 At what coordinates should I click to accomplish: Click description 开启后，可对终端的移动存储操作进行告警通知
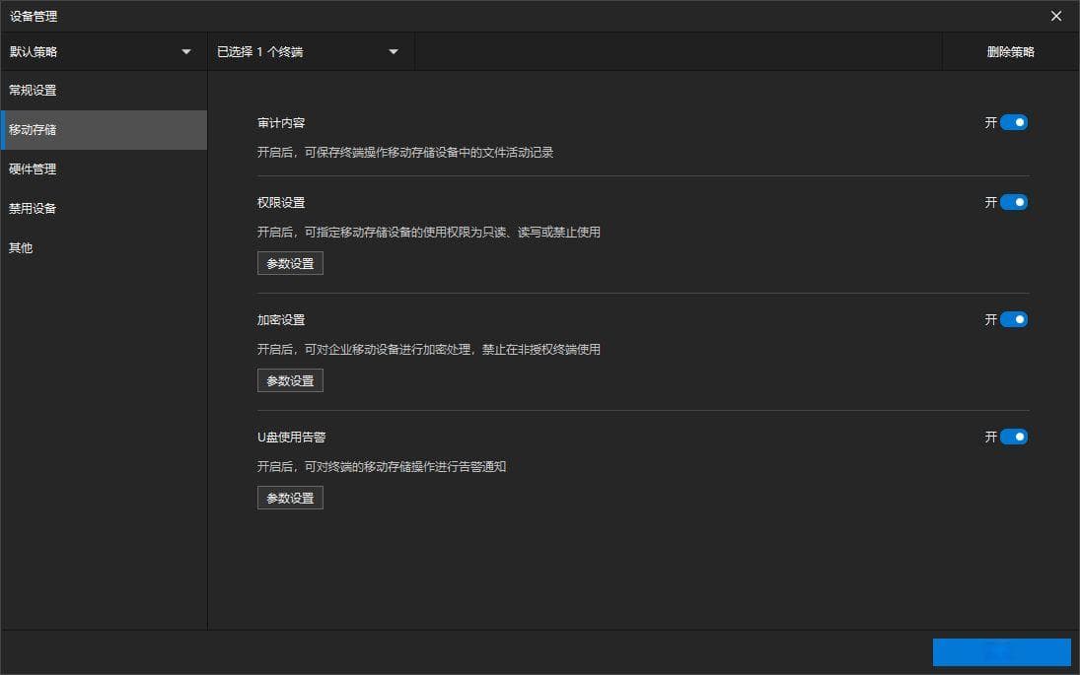382,466
